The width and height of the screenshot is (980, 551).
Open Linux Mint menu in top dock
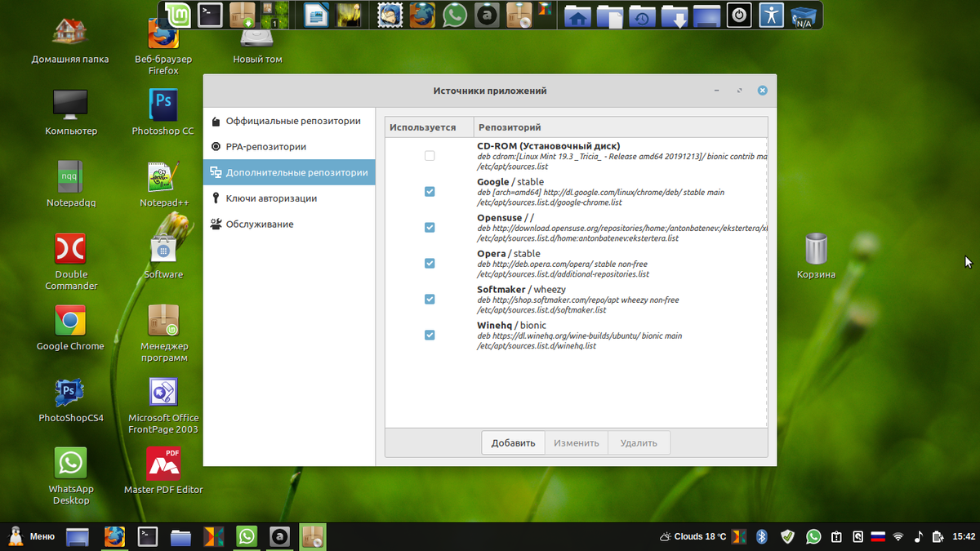pyautogui.click(x=177, y=15)
